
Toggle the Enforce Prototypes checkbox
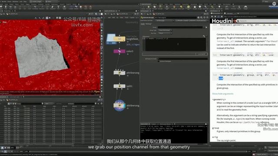point(159,61)
